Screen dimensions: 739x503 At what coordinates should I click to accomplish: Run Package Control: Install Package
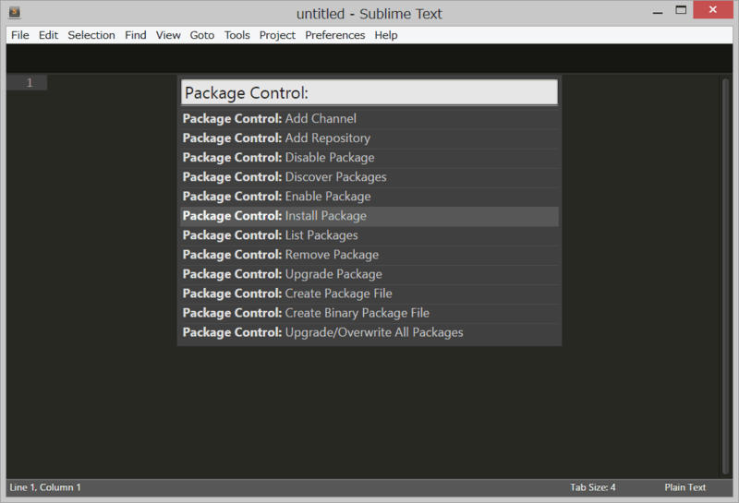[369, 216]
